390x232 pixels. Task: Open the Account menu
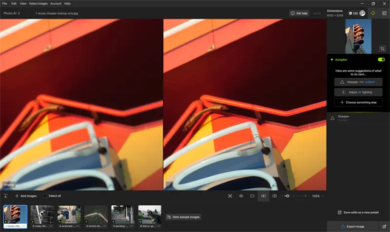tap(56, 3)
